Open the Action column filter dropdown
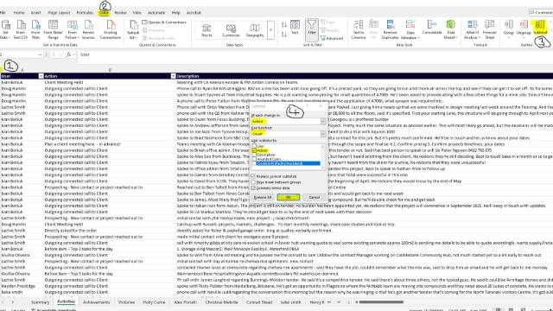Screen dimensions: 553x311 [173, 76]
